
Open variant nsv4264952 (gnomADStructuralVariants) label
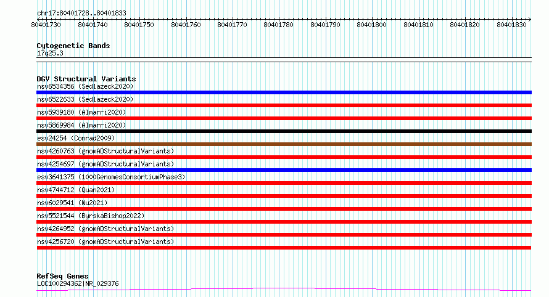click(x=105, y=229)
